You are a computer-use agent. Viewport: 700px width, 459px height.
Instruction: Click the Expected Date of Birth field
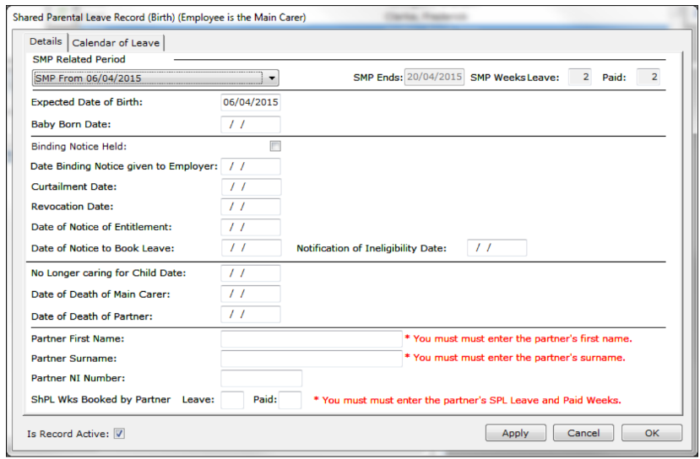[x=251, y=102]
